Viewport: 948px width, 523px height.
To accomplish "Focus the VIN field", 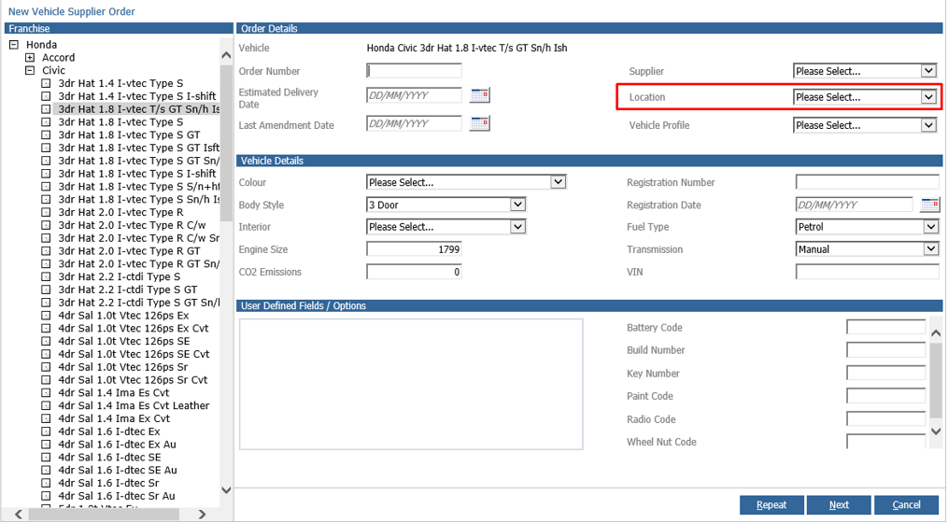I will coord(868,272).
